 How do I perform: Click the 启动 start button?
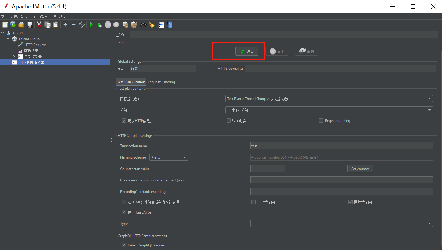click(x=247, y=51)
